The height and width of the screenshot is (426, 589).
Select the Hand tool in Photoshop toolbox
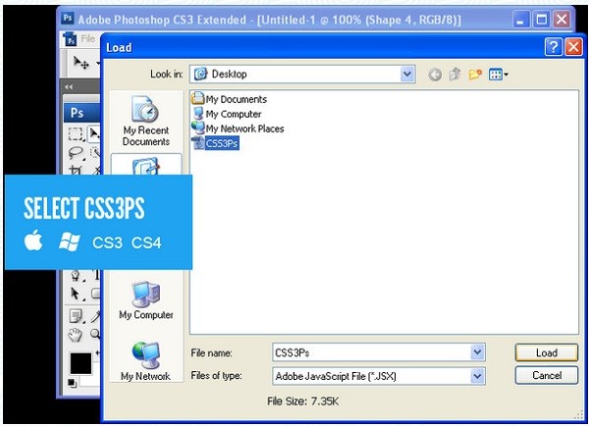pos(76,335)
